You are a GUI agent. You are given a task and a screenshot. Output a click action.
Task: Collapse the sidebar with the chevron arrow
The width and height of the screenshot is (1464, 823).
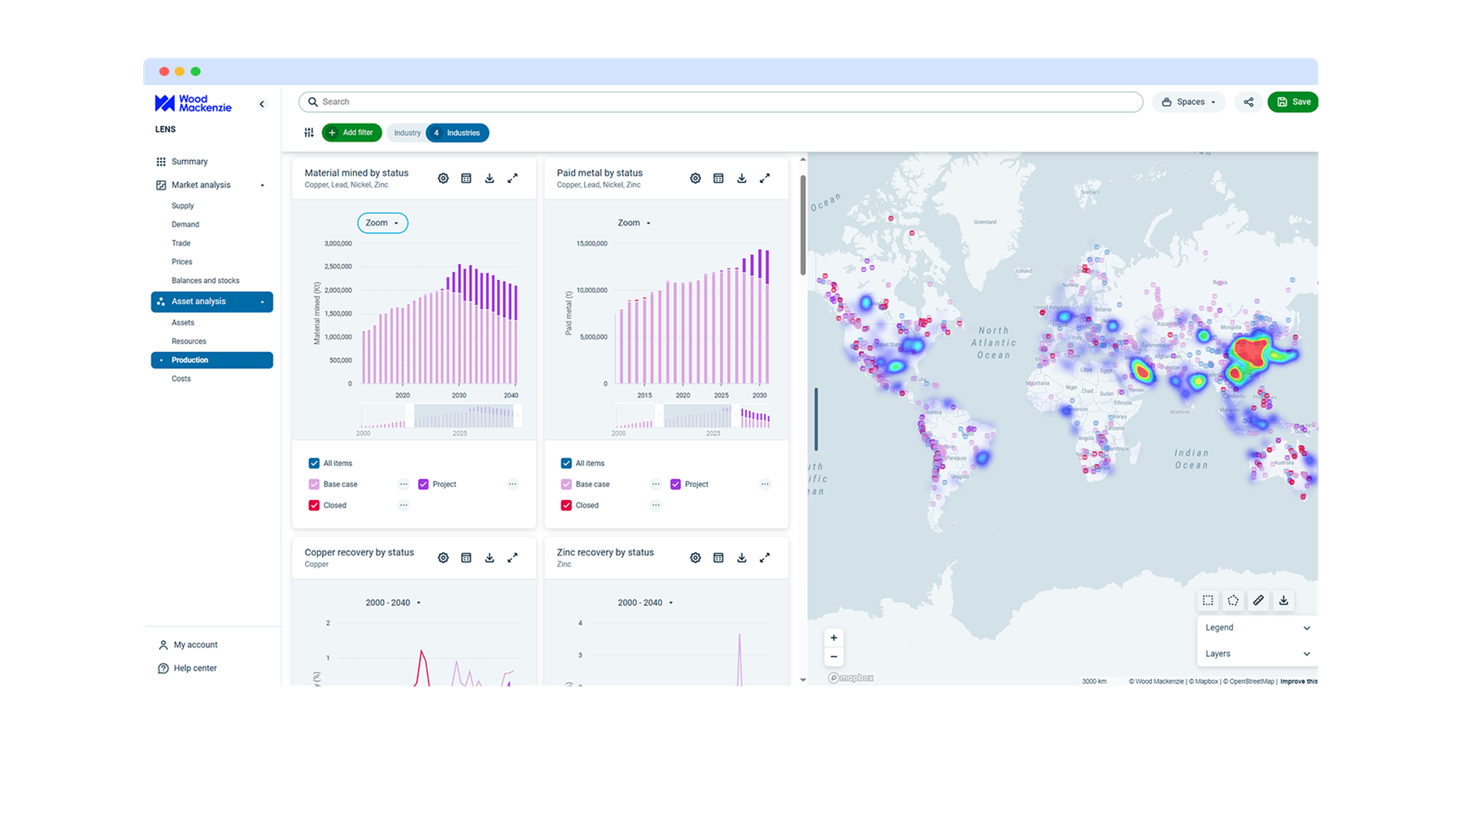click(262, 104)
